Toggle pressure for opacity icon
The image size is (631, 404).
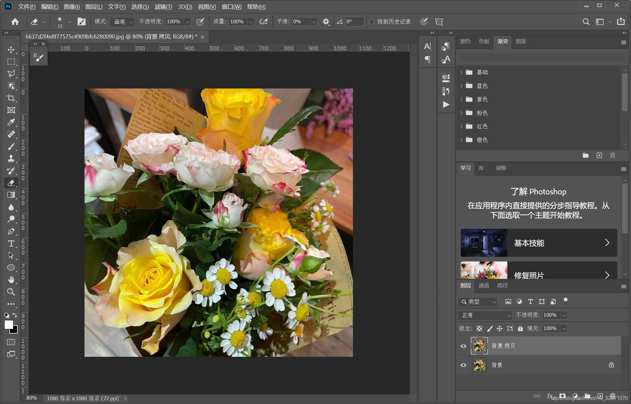pos(200,21)
